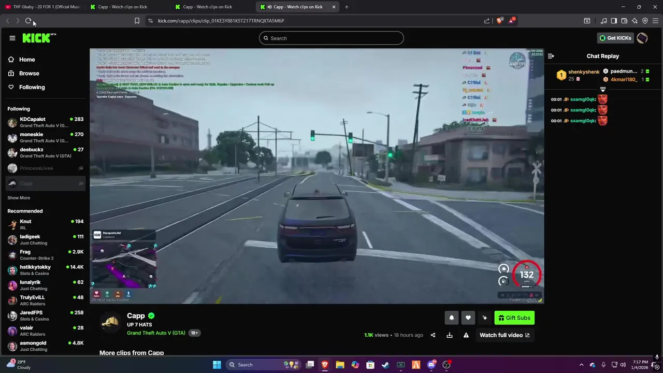Click the Get KICKs button
This screenshot has height=373, width=663.
click(x=615, y=38)
